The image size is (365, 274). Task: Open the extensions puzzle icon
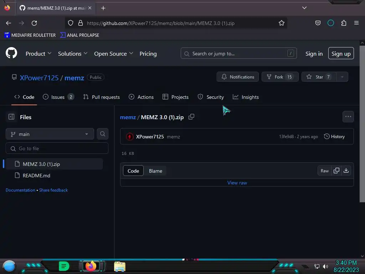pos(344,23)
